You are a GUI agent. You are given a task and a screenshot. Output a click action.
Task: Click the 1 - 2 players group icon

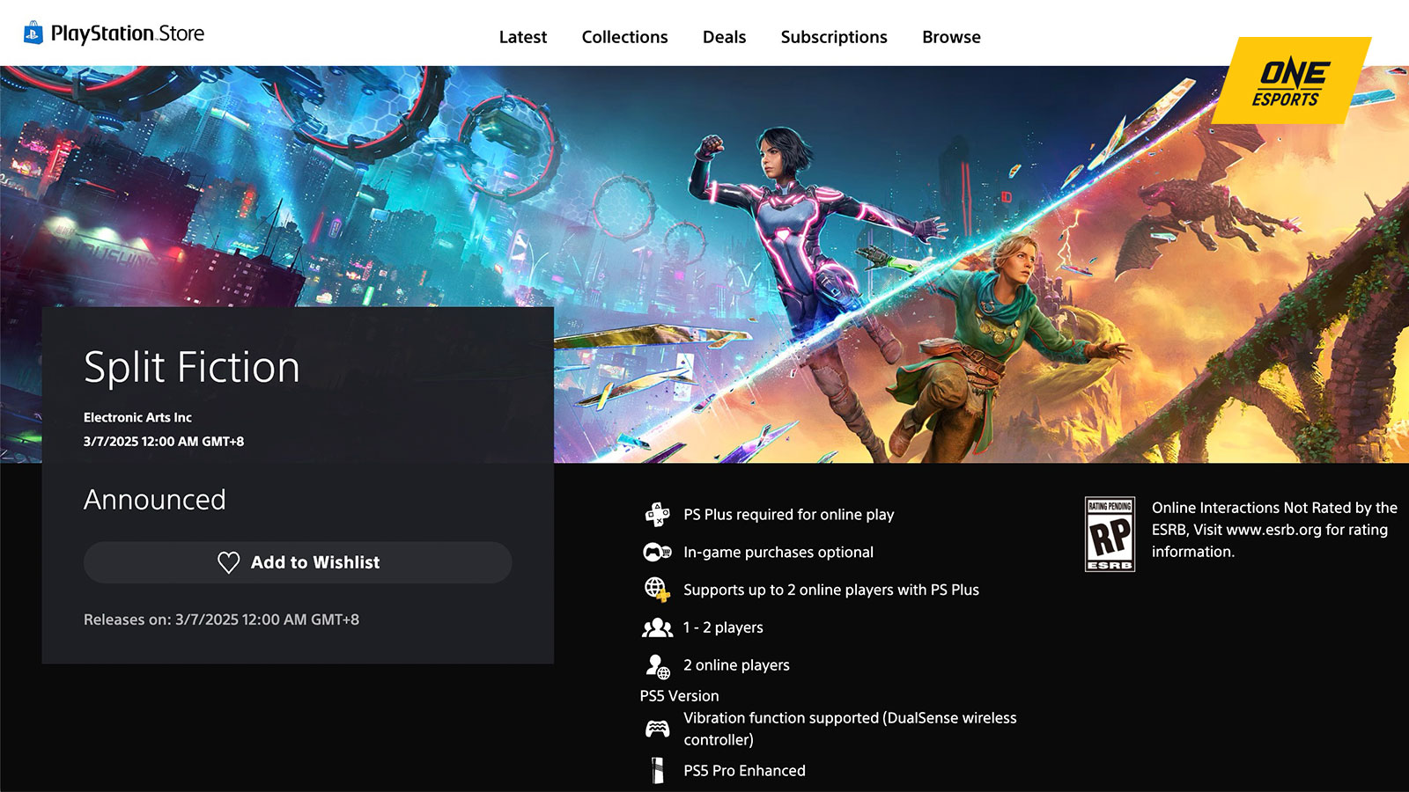(657, 627)
